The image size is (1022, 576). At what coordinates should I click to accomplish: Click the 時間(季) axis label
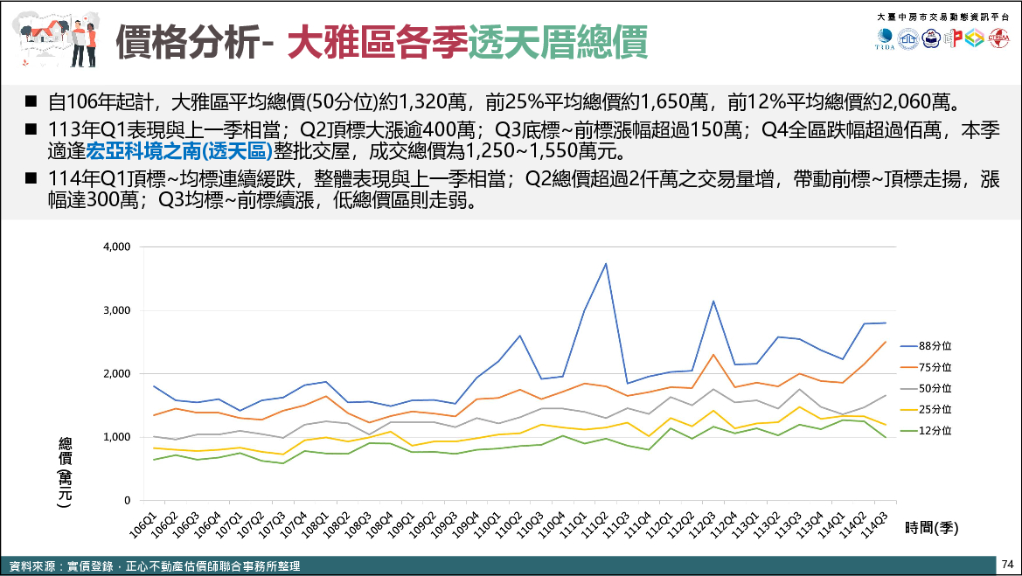932,527
